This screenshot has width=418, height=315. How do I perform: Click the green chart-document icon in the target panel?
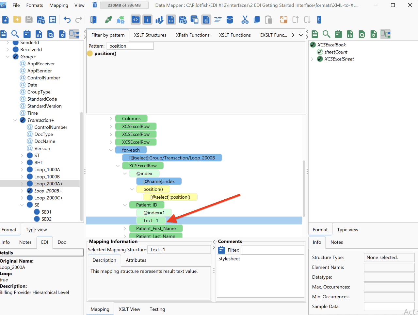(x=350, y=34)
